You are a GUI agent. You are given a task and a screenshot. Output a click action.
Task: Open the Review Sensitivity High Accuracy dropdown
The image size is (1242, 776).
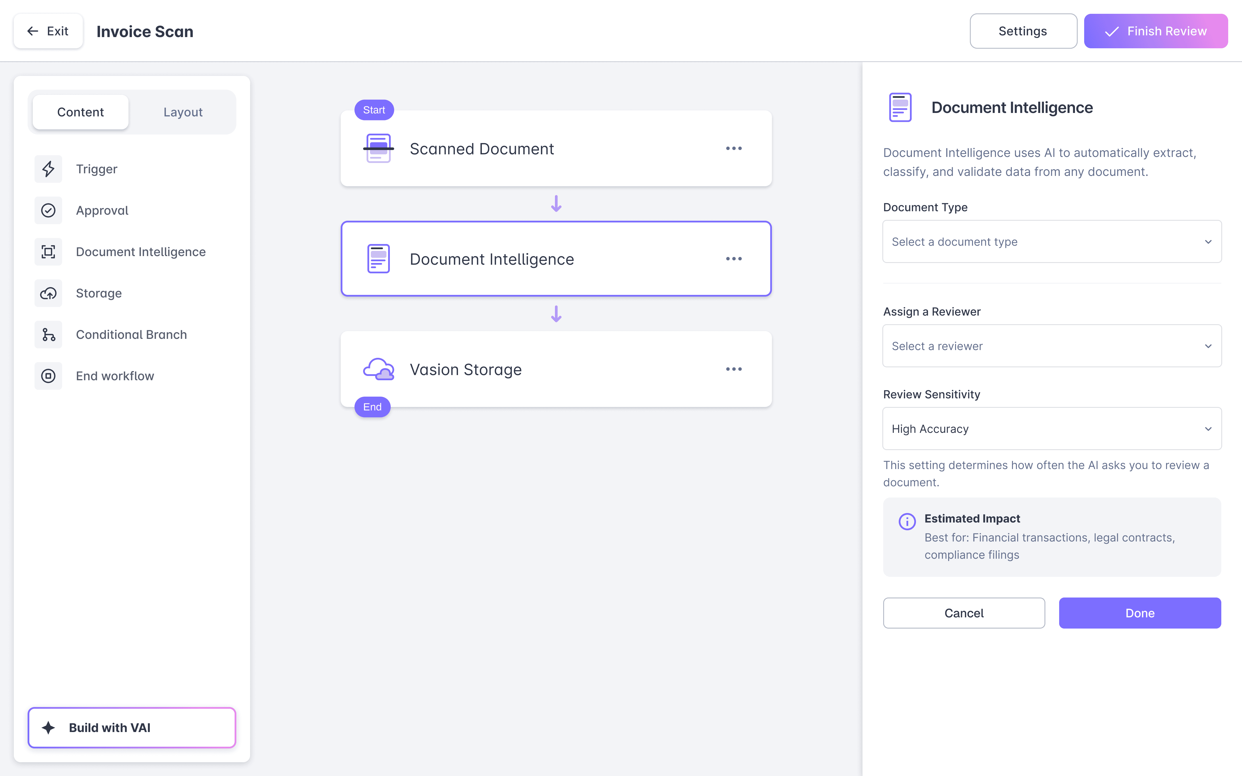point(1052,429)
